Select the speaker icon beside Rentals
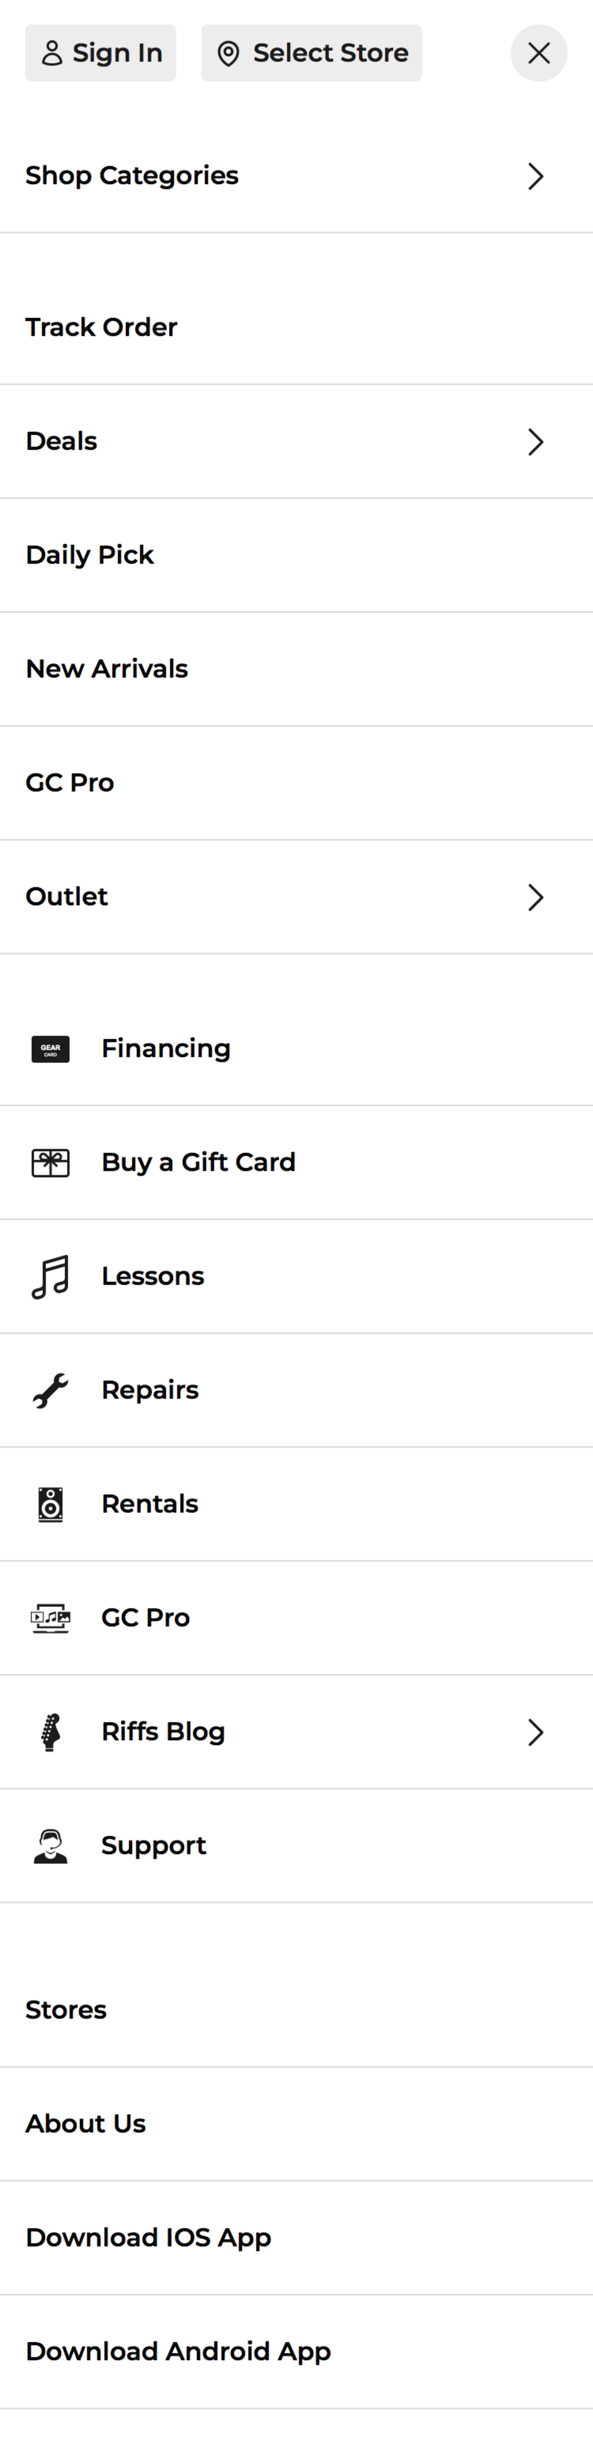 click(51, 1504)
